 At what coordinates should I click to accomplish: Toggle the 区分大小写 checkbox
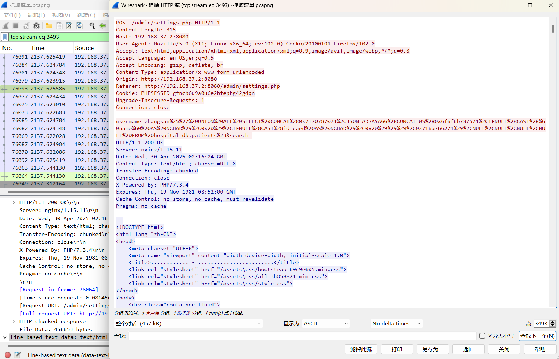click(482, 336)
